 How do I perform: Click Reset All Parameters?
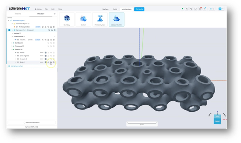coord(32,123)
